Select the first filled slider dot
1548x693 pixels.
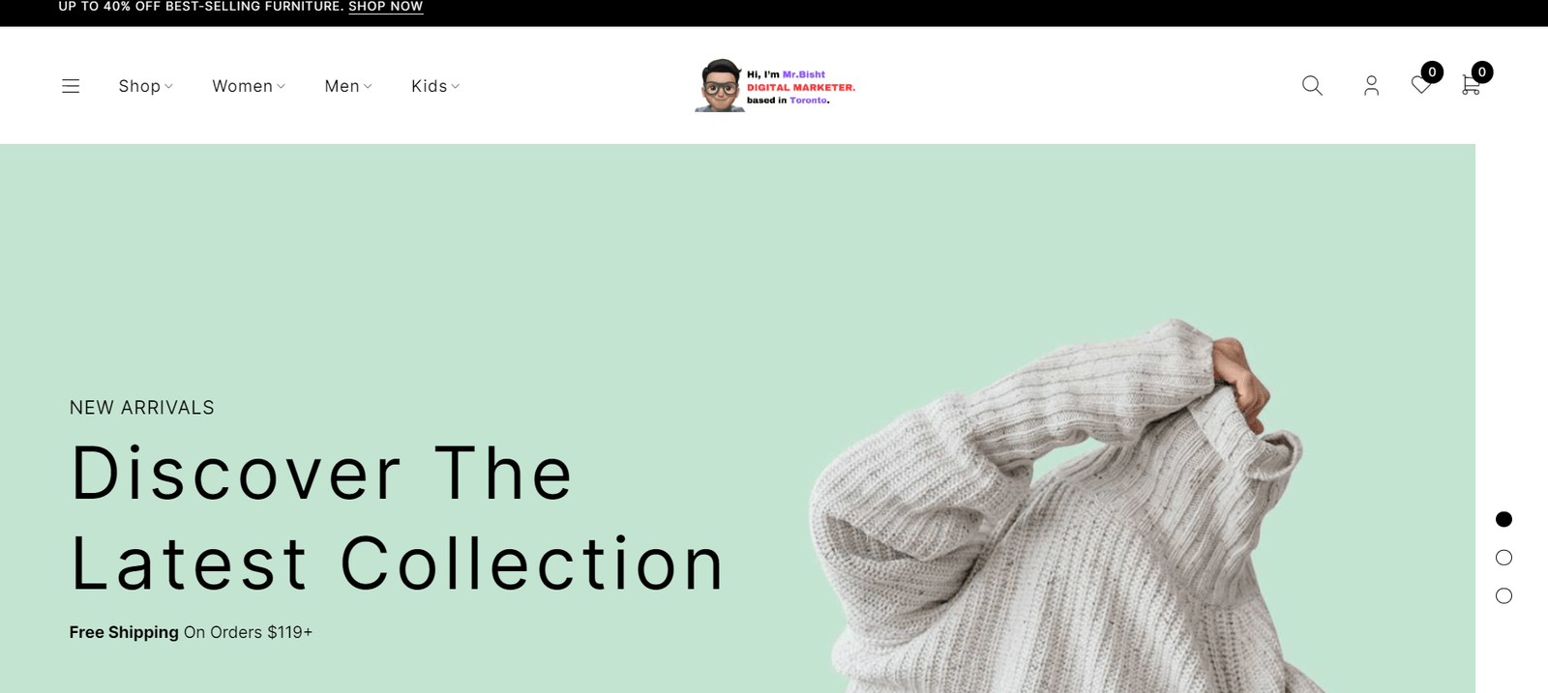(x=1503, y=519)
